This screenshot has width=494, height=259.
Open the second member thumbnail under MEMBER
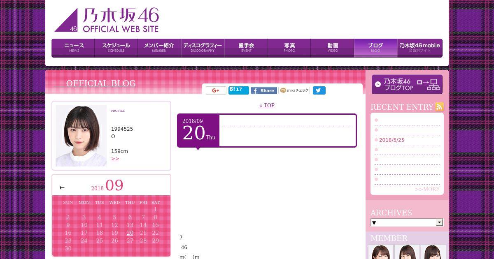click(x=407, y=252)
